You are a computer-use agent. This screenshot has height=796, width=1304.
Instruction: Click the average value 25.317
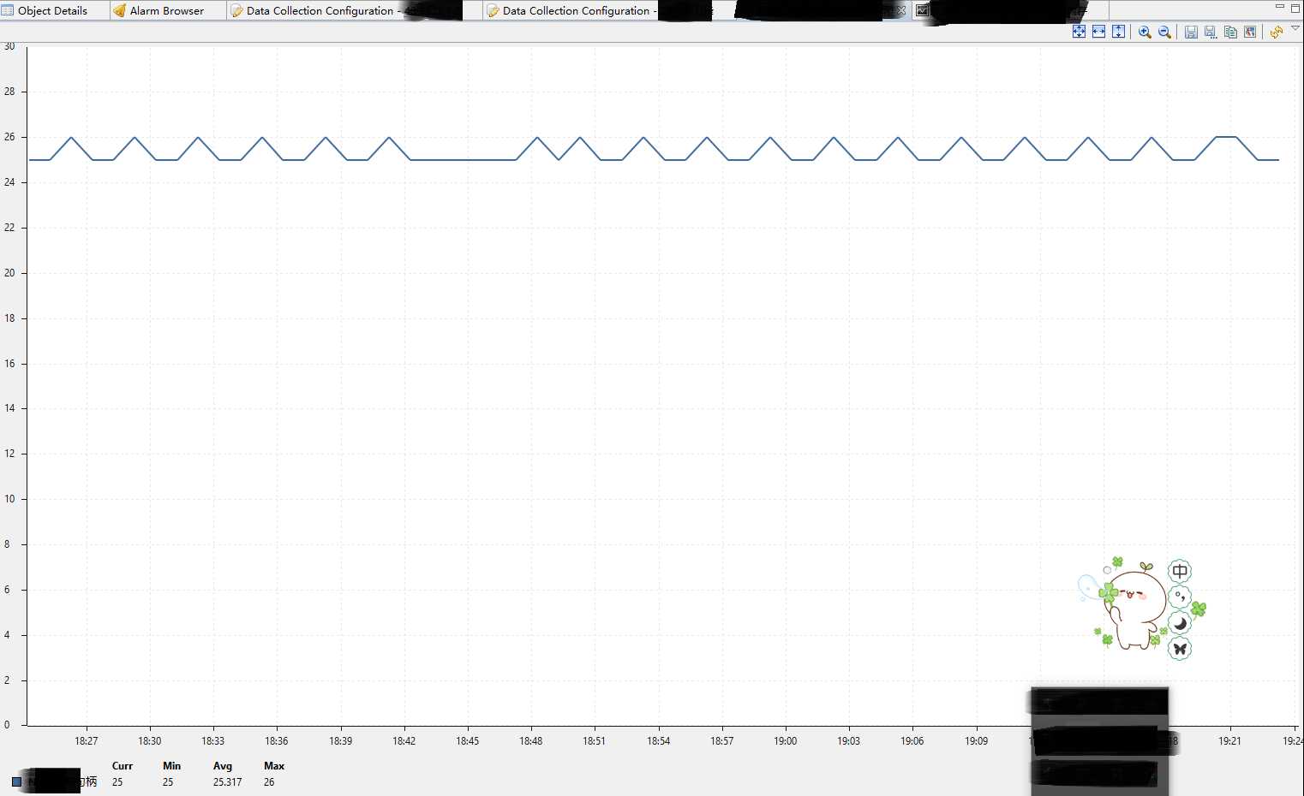[x=227, y=782]
